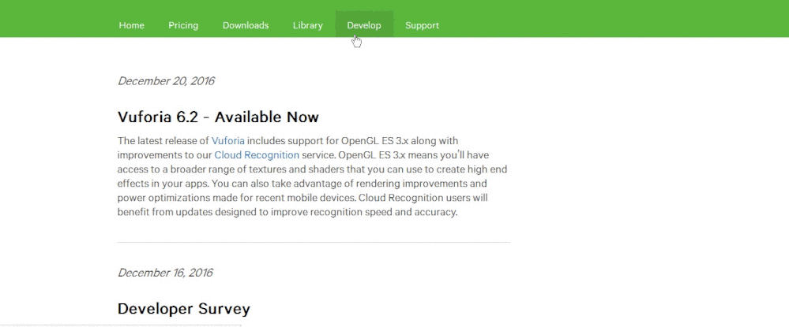
Task: Click the horizontal divider between posts
Action: point(314,242)
